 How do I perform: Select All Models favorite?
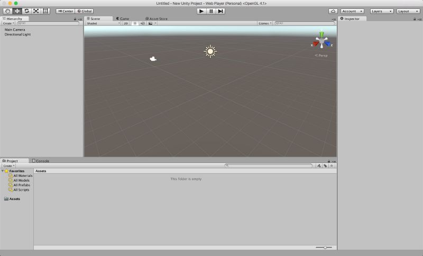pyautogui.click(x=19, y=181)
